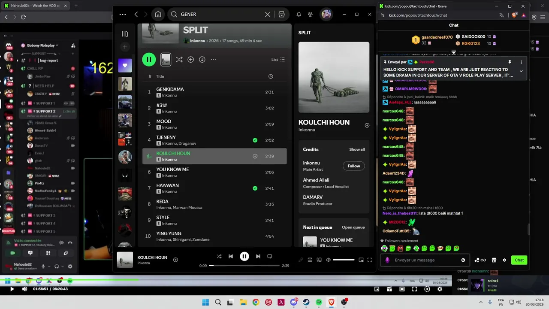This screenshot has width=549, height=309.
Task: Enter Spotify full screen mode
Action: (x=370, y=260)
